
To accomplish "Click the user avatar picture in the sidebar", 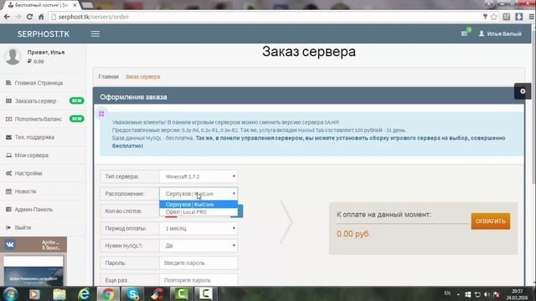I will [x=13, y=56].
